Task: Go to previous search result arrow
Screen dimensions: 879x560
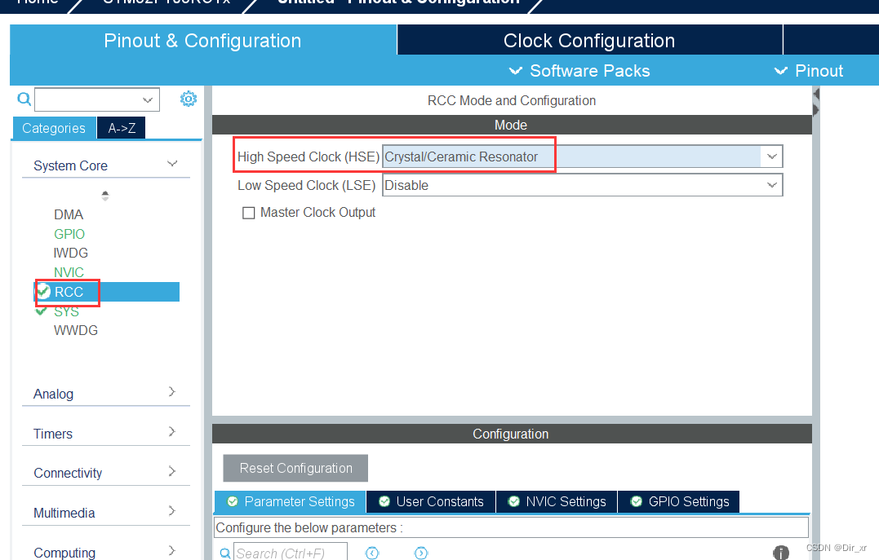Action: [x=372, y=553]
